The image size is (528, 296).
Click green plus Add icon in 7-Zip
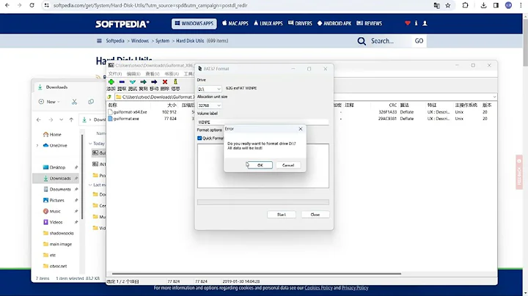pyautogui.click(x=111, y=82)
